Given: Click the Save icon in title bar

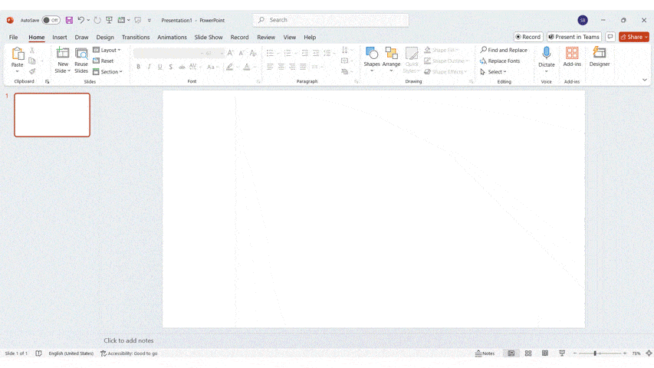Looking at the screenshot, I should (x=69, y=20).
